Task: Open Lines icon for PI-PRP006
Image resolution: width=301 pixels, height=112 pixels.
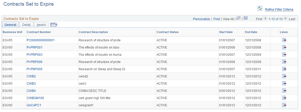Action: [x=284, y=62]
